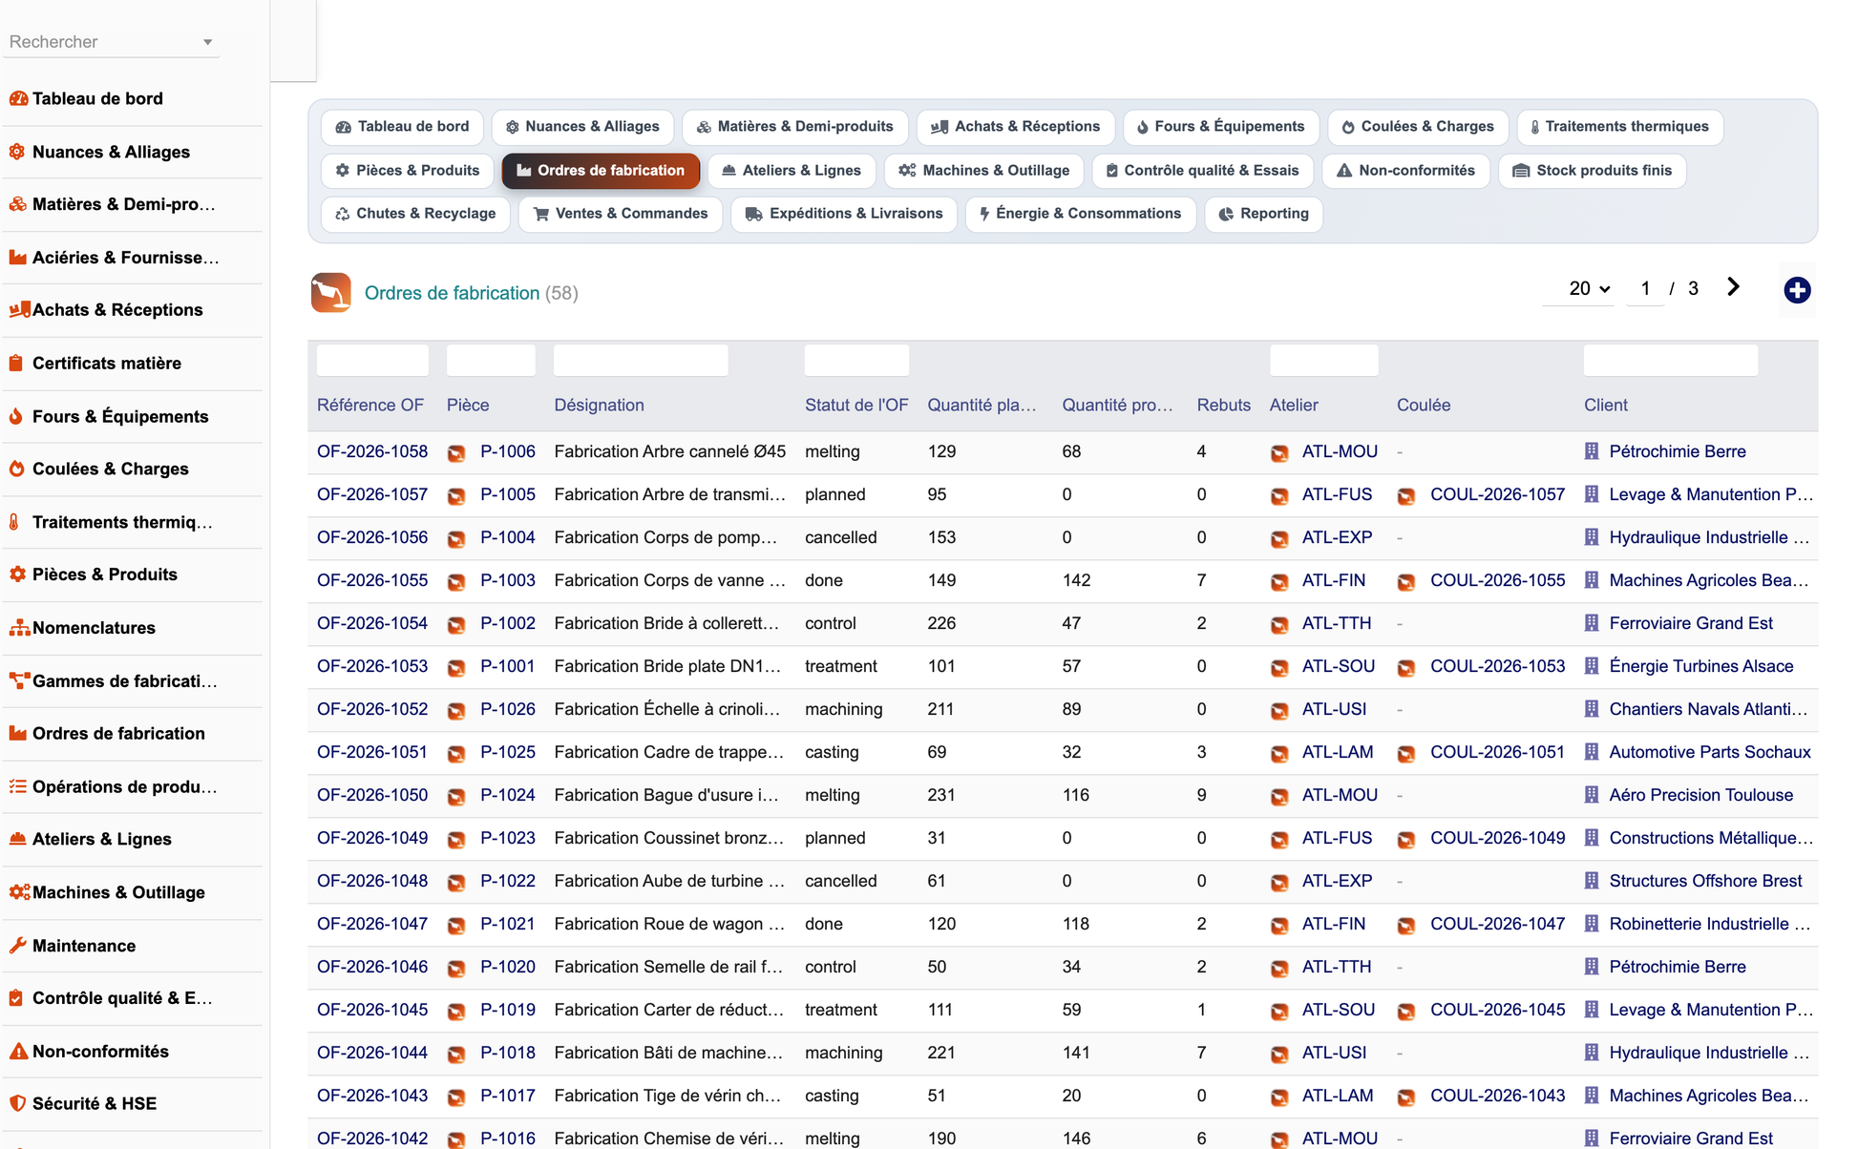Click the Tableau de bord sidebar icon
Viewport: 1858px width, 1149px height.
(18, 98)
